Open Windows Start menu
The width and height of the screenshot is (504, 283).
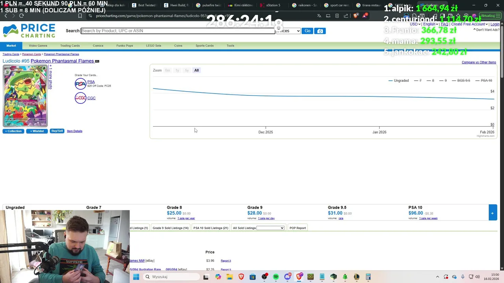[x=136, y=277]
